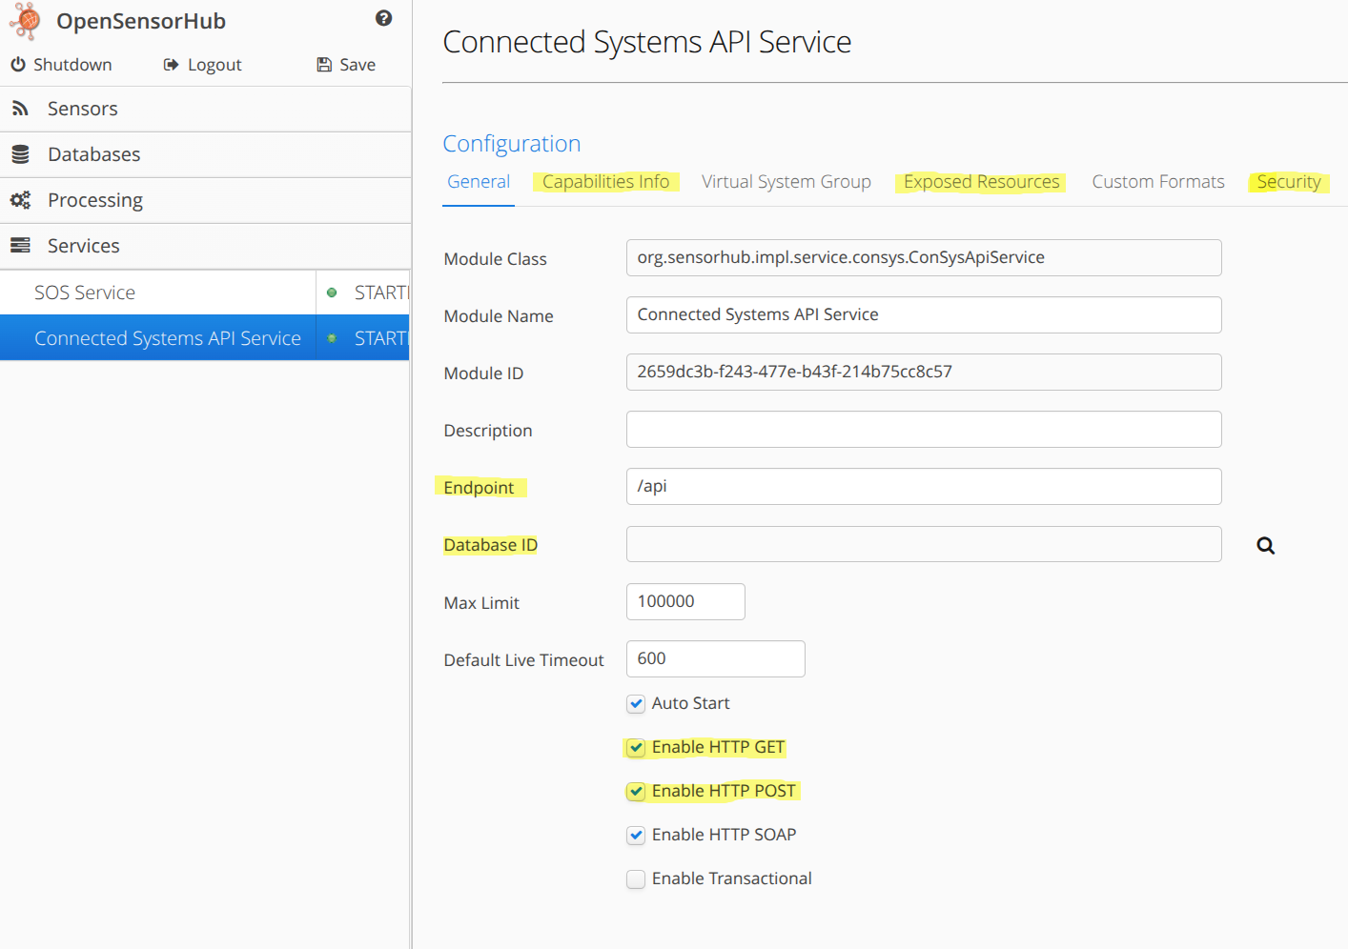The width and height of the screenshot is (1348, 949).
Task: Click the OpenSensorHub logo
Action: pos(24,20)
